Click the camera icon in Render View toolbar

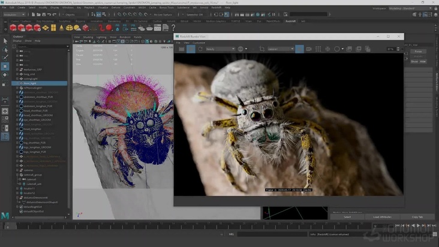(309, 49)
